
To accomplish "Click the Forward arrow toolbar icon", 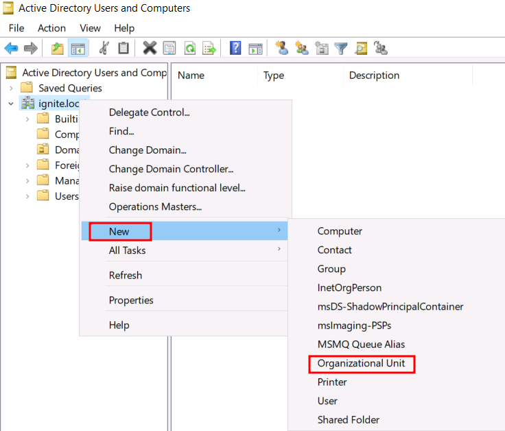I will pos(31,49).
